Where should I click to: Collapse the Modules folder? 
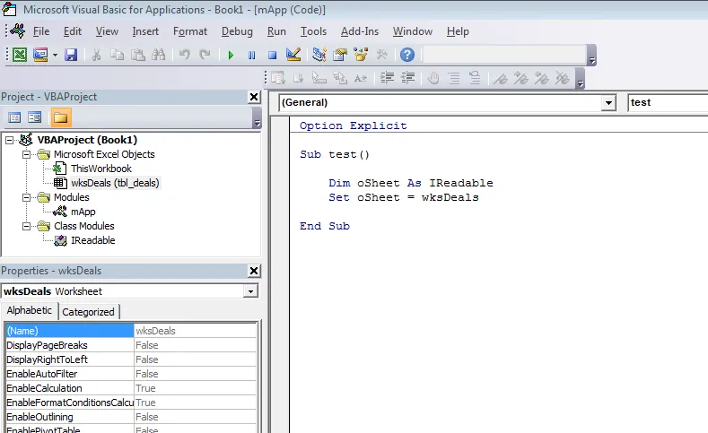27,197
